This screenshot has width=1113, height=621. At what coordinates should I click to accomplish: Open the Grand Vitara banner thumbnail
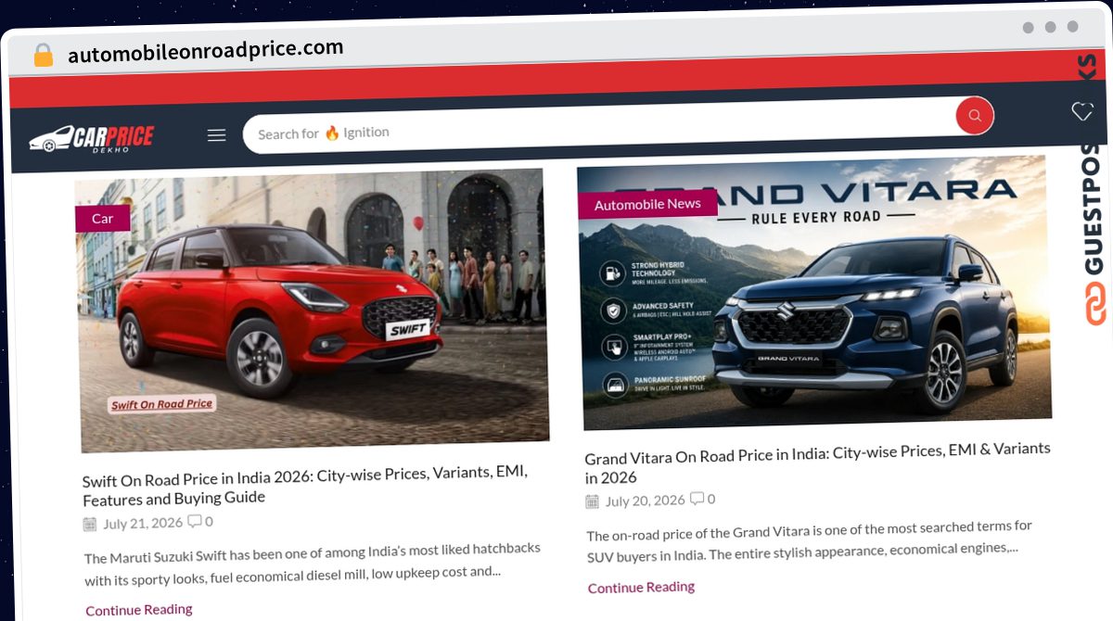pos(814,292)
